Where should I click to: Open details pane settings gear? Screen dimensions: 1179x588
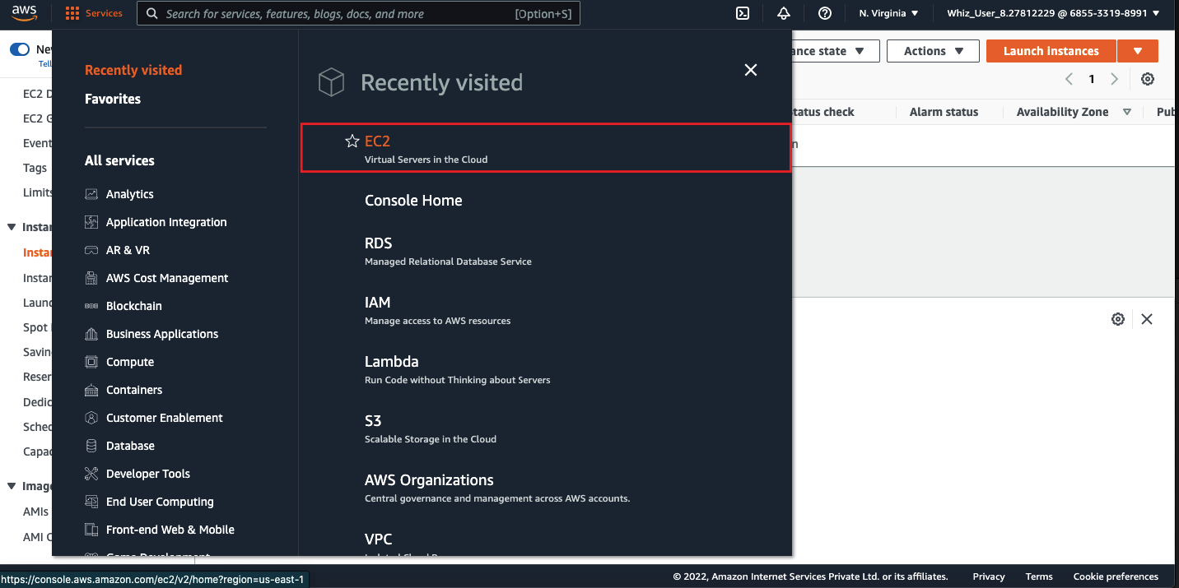tap(1118, 319)
